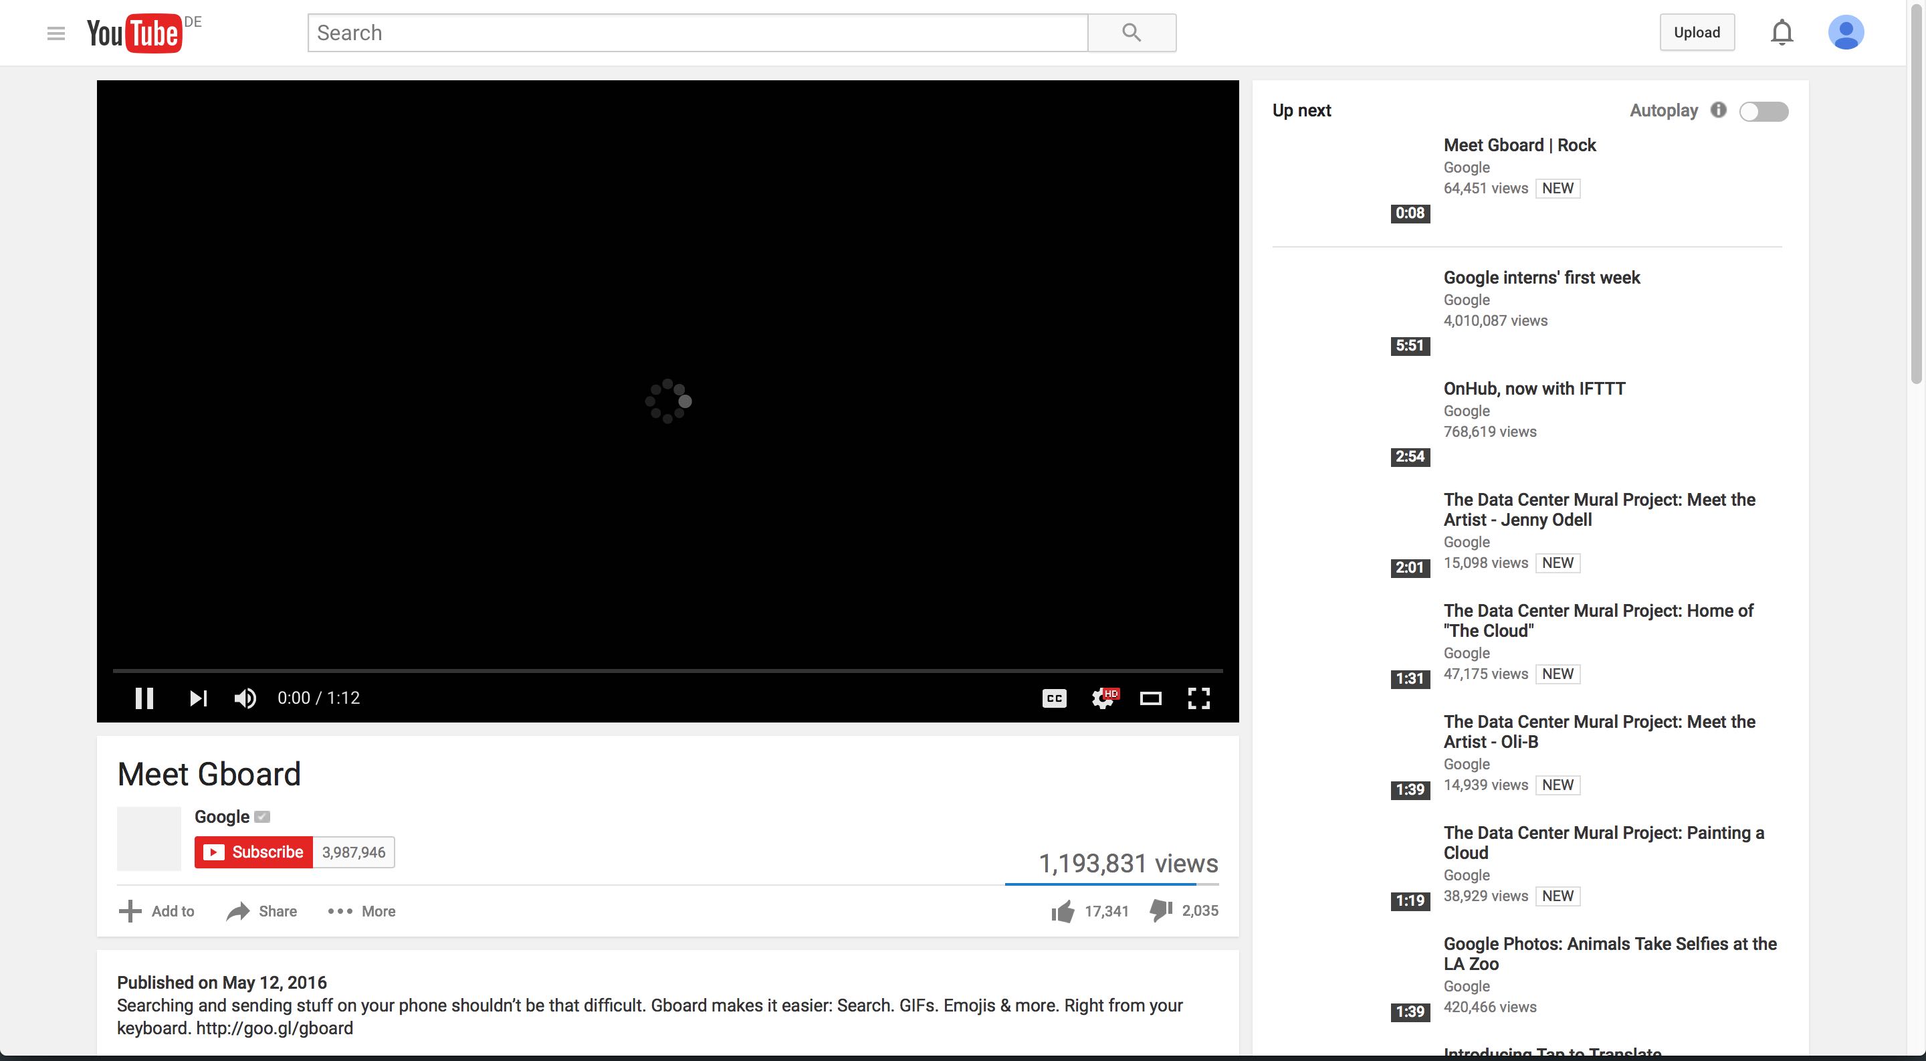The width and height of the screenshot is (1926, 1061).
Task: Skip to next video
Action: (198, 698)
